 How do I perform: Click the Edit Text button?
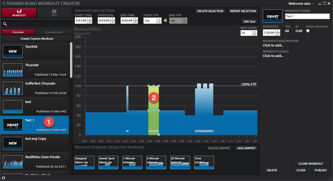pyautogui.click(x=250, y=22)
